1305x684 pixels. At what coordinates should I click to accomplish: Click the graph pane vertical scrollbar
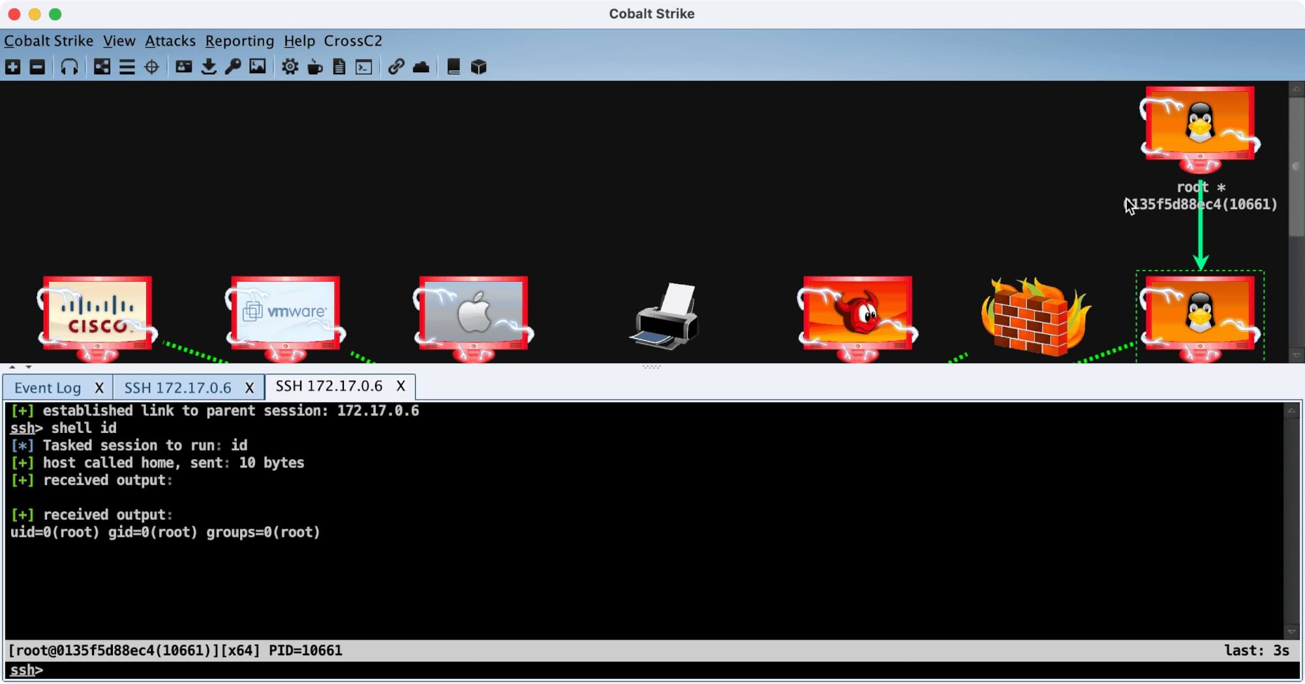pyautogui.click(x=1297, y=167)
